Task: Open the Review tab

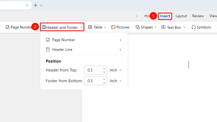Action: 198,16
